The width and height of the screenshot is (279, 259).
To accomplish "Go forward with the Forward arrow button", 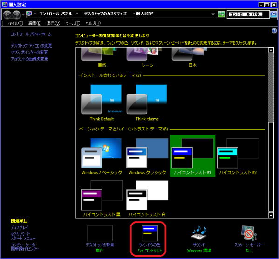I will (x=17, y=14).
